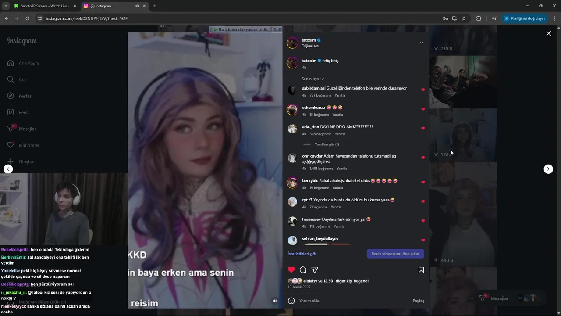Like the sehran_beydullayev comment heart
This screenshot has width=561, height=316.
coord(423,240)
